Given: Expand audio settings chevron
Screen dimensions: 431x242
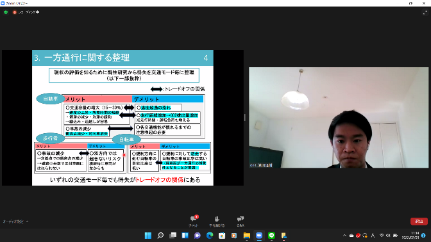Looking at the screenshot, I should (27, 222).
